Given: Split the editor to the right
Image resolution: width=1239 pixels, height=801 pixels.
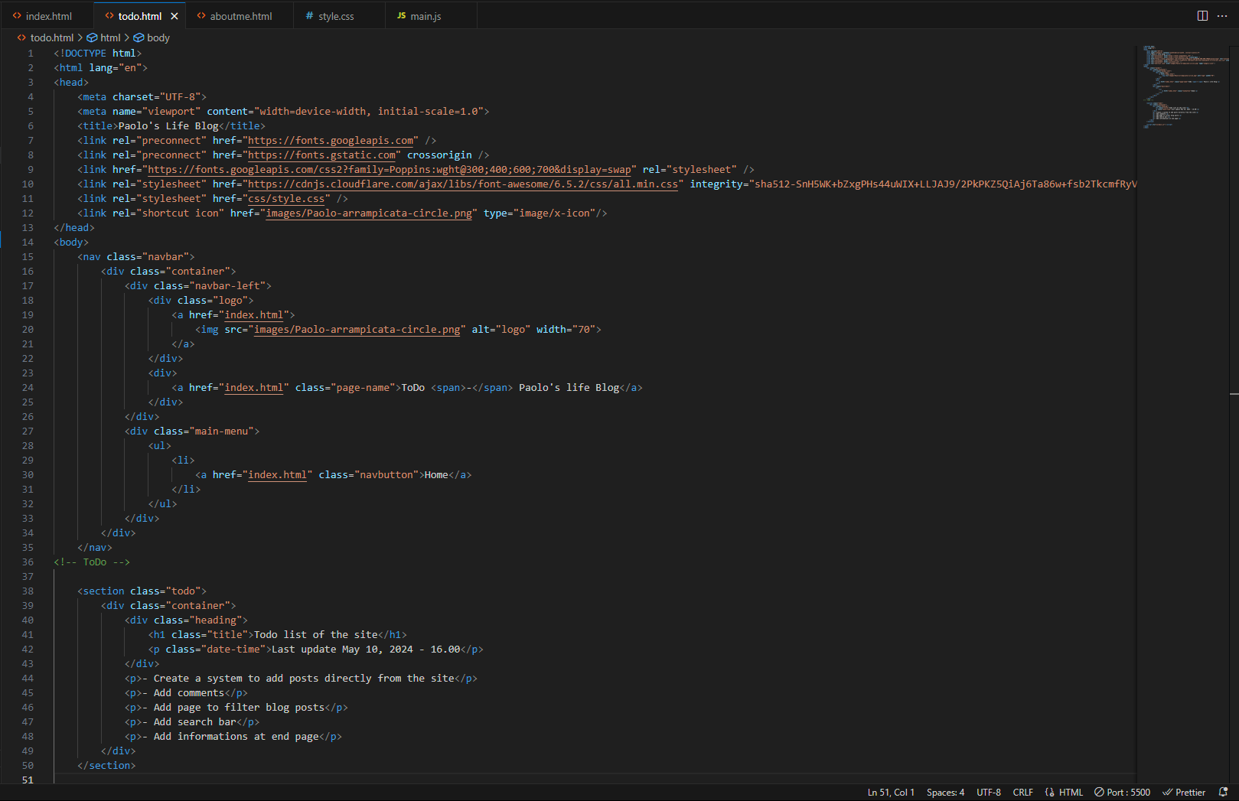Looking at the screenshot, I should 1202,16.
